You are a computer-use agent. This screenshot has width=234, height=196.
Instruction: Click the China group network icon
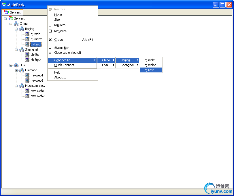click(x=16, y=24)
